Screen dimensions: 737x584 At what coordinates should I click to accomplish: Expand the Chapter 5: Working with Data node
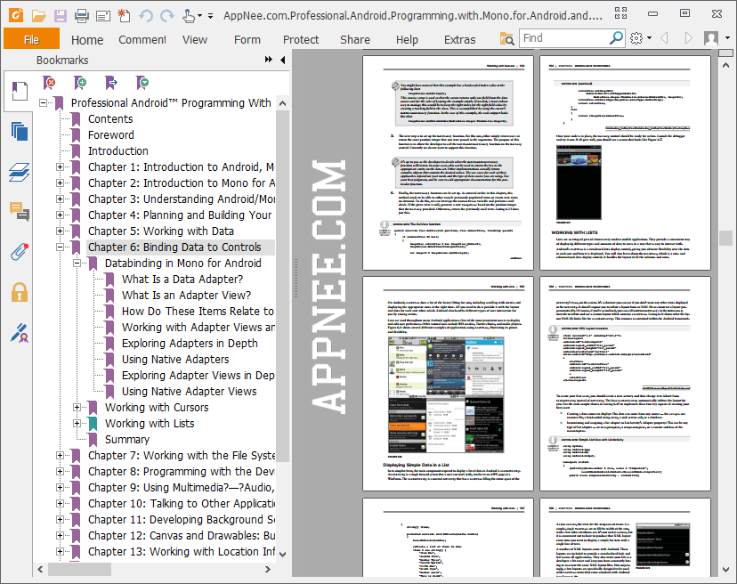[x=61, y=231]
